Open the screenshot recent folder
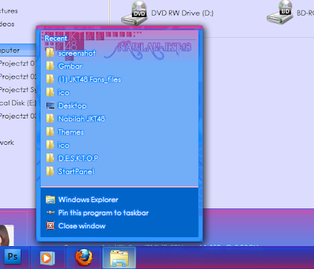The width and height of the screenshot is (314, 269). pos(119,53)
